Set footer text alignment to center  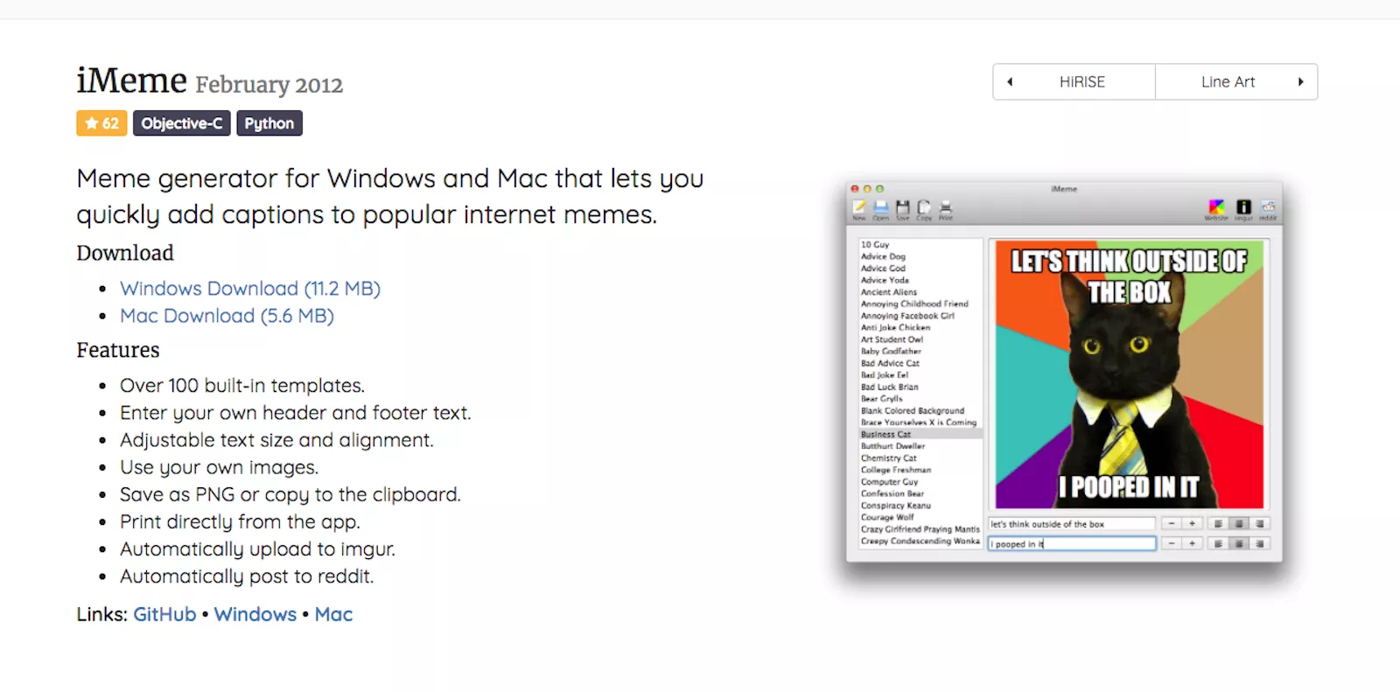point(1238,544)
